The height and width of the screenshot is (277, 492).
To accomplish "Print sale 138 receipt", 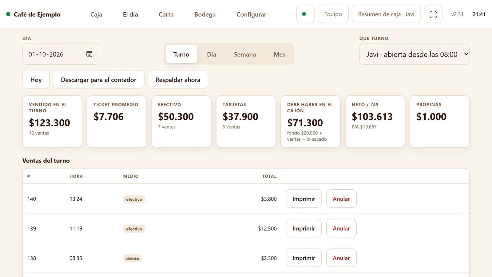I will click(304, 258).
